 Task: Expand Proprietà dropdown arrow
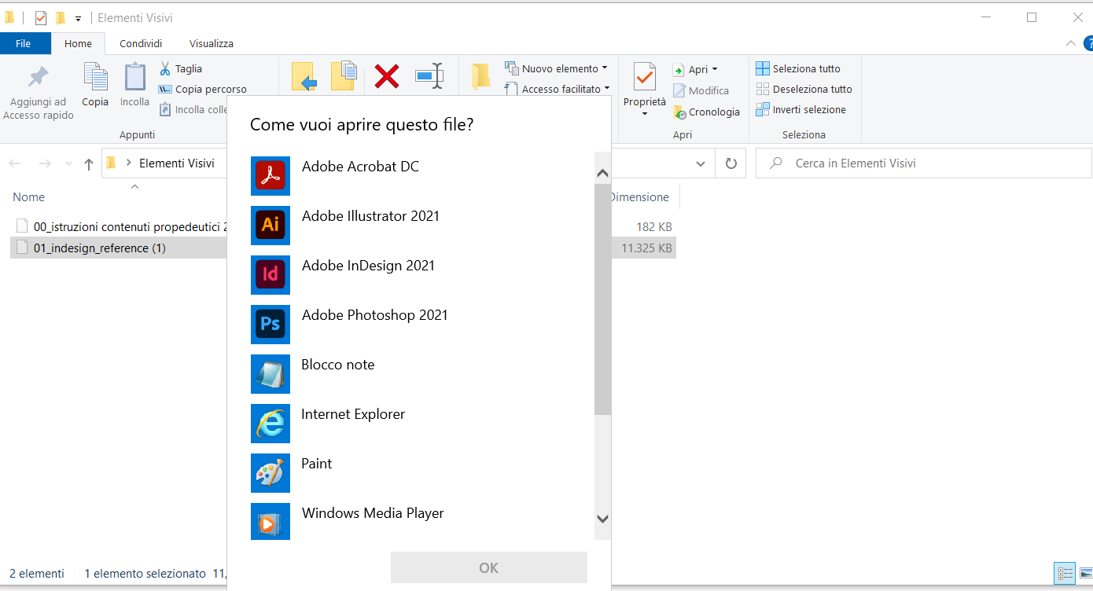coord(645,114)
